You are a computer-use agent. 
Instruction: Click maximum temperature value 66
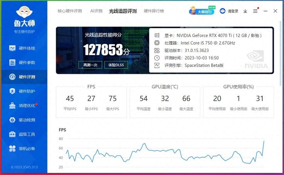point(186,99)
